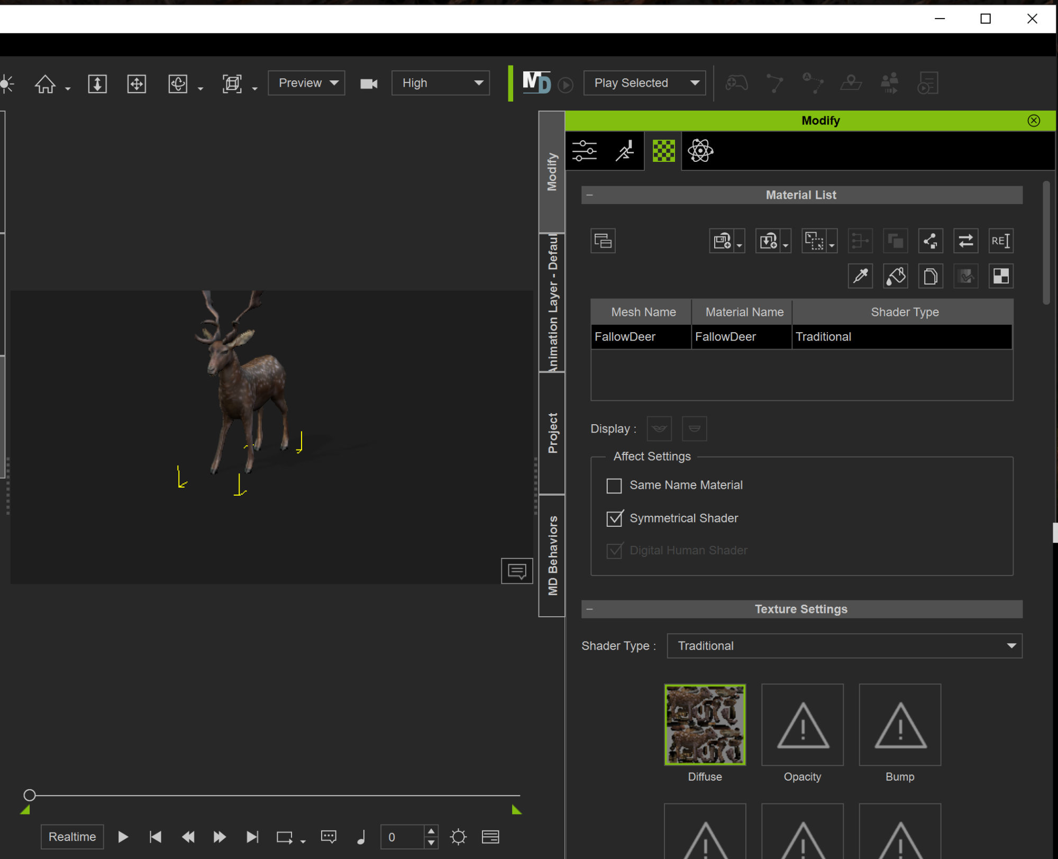Click the music note icon in the timeline
This screenshot has height=859, width=1058.
[x=361, y=837]
